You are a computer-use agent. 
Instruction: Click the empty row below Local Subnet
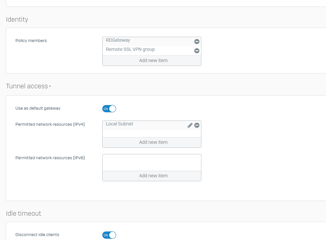point(152,134)
